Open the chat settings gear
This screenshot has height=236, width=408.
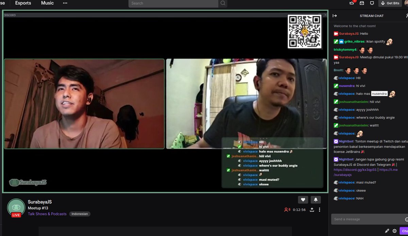coord(394,231)
